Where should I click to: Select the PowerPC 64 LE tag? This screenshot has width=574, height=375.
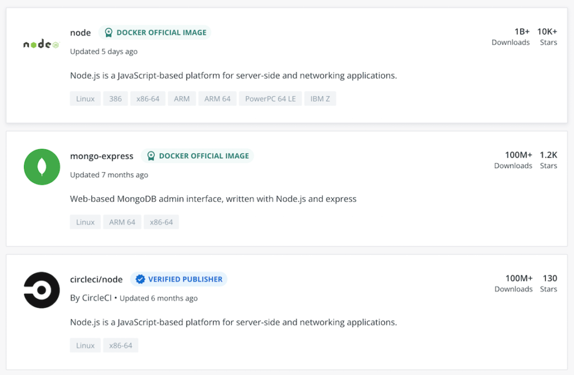pos(270,98)
